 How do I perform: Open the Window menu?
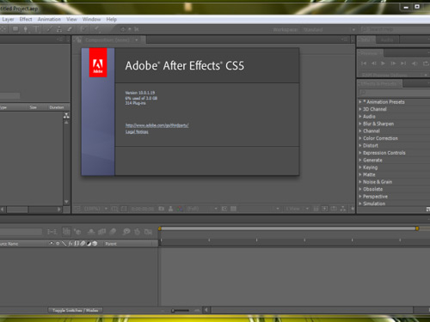[x=91, y=19]
